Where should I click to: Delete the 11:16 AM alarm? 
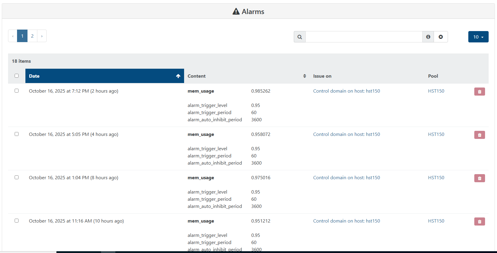(479, 222)
